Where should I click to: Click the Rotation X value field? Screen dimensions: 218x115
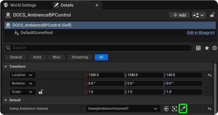coord(105,84)
